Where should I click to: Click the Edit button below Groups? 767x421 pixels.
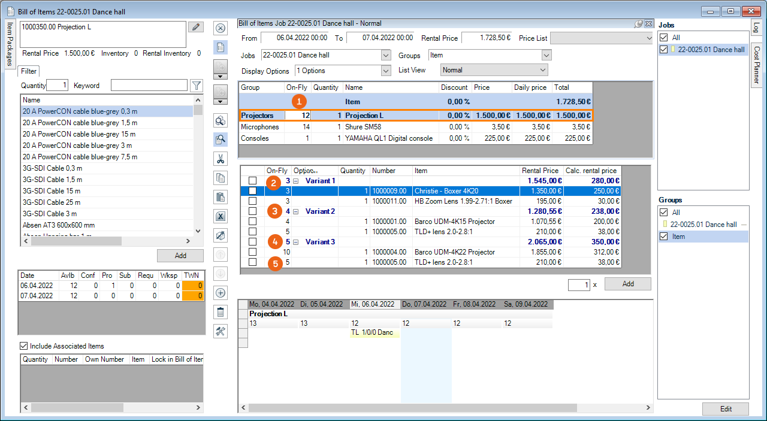(725, 409)
